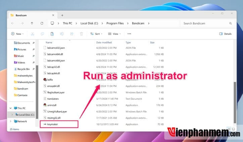The image size is (243, 142).
Task: Unpin Documents via its pin icon
Action: (34, 43)
